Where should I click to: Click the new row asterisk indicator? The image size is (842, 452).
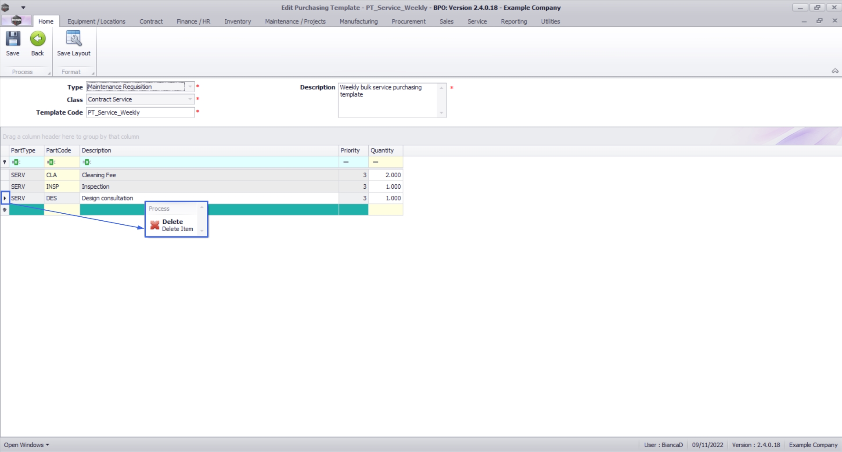click(x=5, y=210)
